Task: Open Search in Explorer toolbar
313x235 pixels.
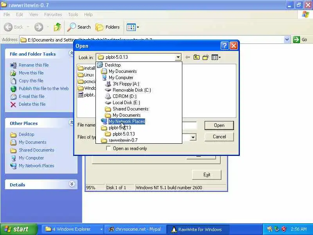Action: coord(79,27)
